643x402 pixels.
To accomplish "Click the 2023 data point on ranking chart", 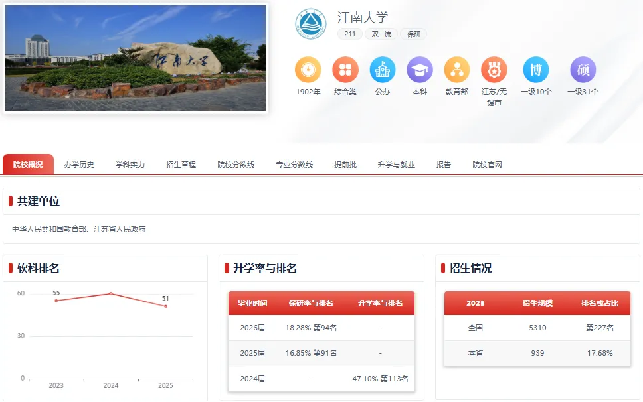I will pyautogui.click(x=56, y=301).
